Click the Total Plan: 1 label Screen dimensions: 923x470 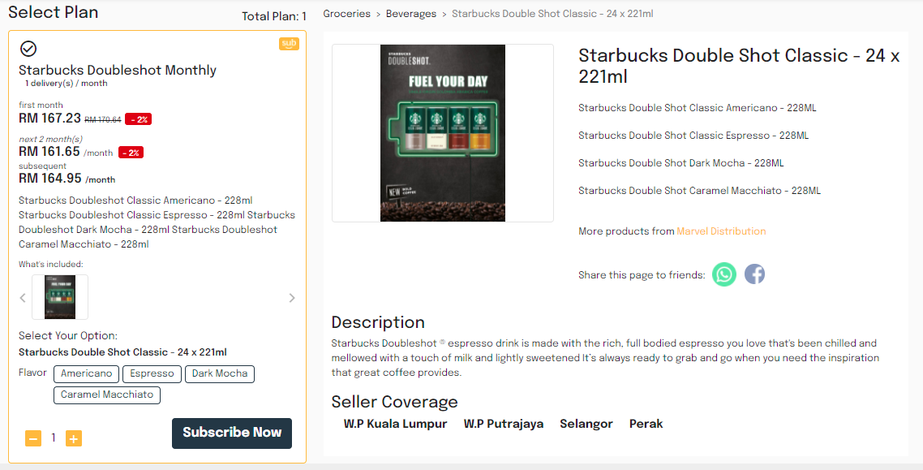[274, 16]
